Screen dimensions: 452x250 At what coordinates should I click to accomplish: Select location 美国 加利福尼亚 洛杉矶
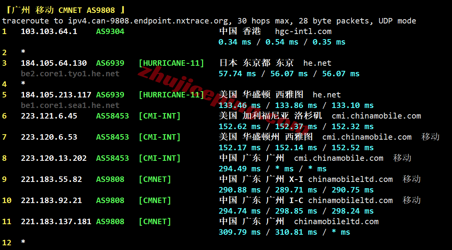click(270, 116)
